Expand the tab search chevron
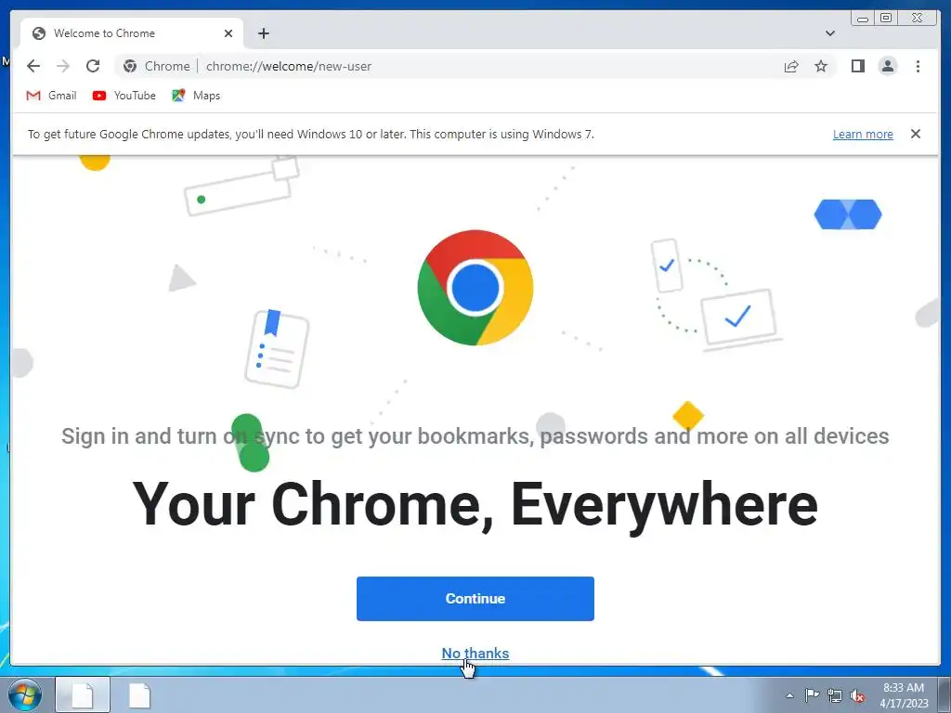 coord(829,33)
